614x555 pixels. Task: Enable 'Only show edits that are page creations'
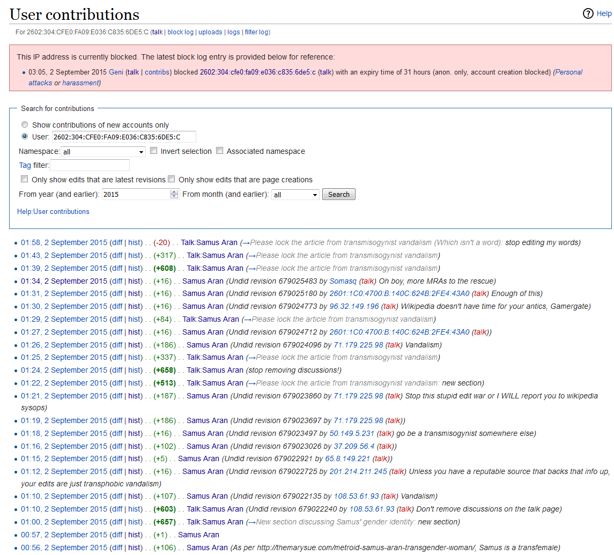pos(171,179)
